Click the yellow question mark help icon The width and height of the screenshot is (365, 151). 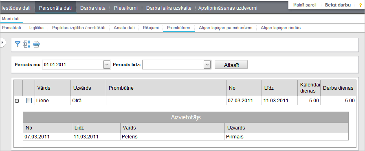(x=361, y=5)
